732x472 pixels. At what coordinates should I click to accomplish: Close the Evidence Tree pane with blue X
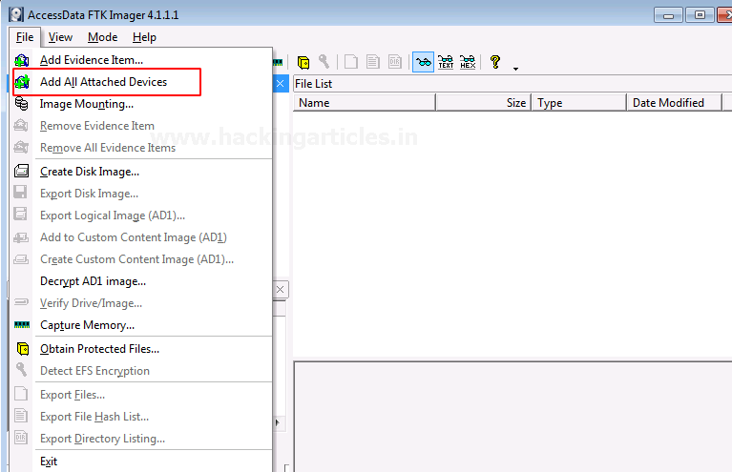(x=280, y=84)
